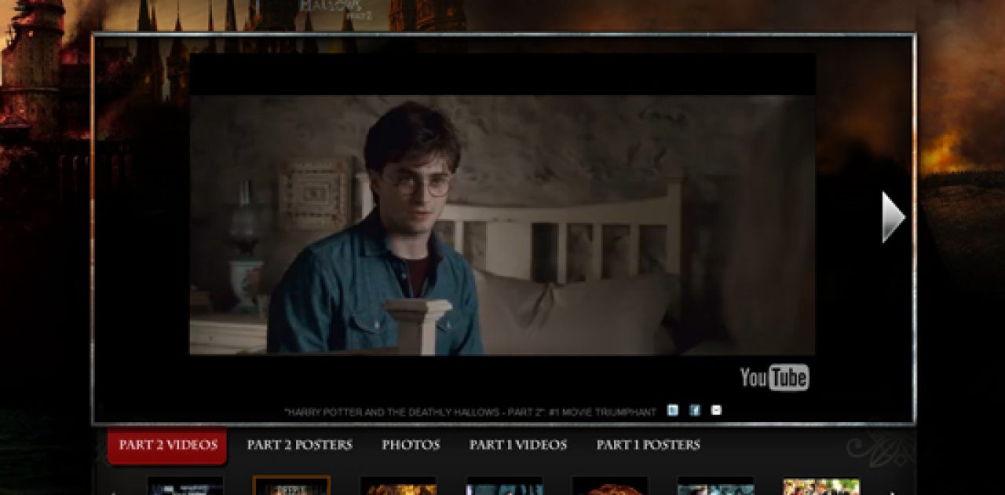Share the video via the Twitter icon
This screenshot has width=1005, height=495.
click(x=673, y=410)
